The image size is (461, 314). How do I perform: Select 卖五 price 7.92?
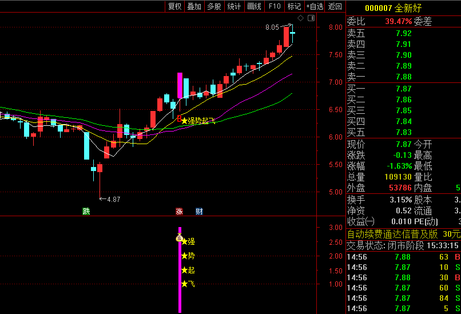click(x=404, y=33)
